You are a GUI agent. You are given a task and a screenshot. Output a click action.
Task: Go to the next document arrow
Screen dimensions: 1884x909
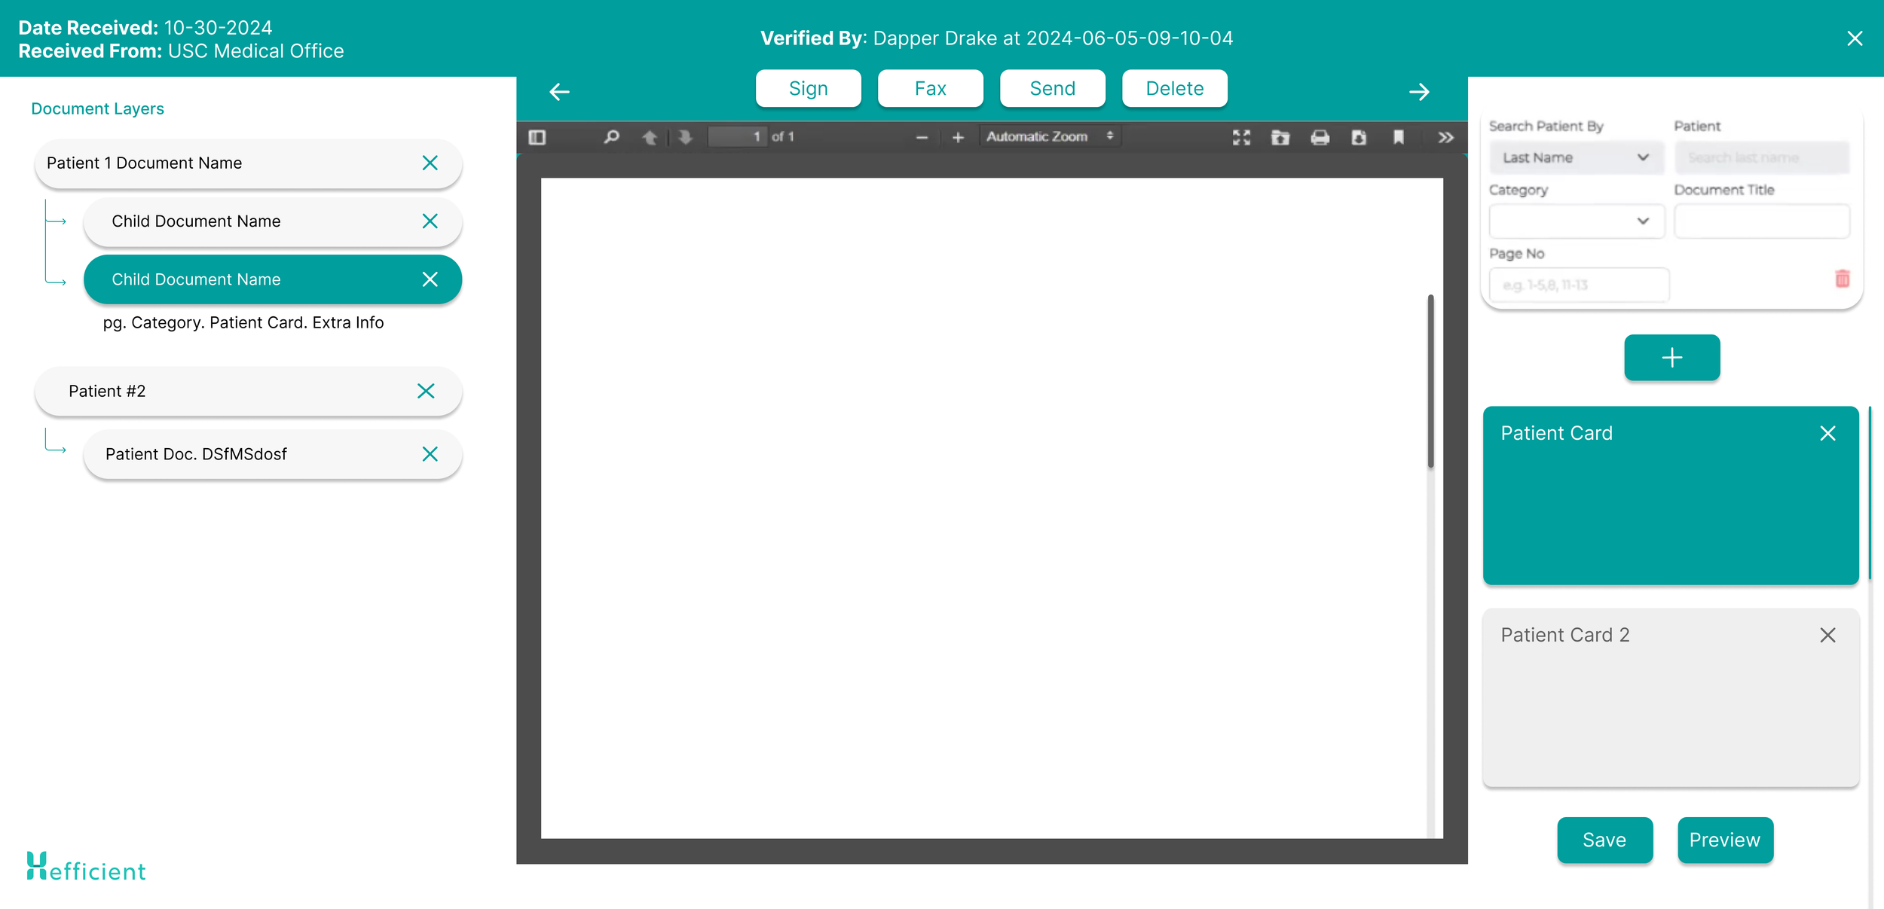1419,92
